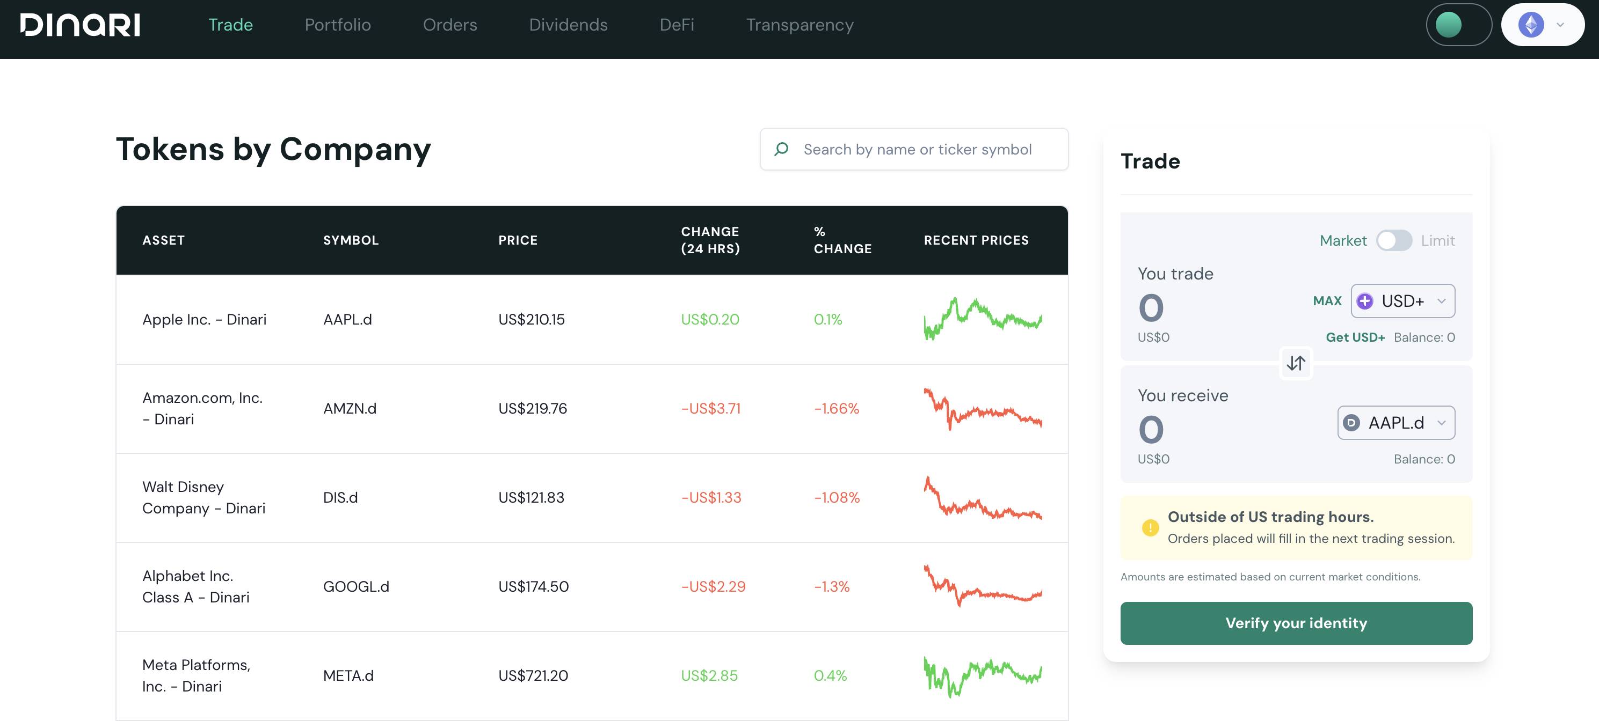The width and height of the screenshot is (1599, 721).
Task: Click the Dinari logo
Action: (80, 25)
